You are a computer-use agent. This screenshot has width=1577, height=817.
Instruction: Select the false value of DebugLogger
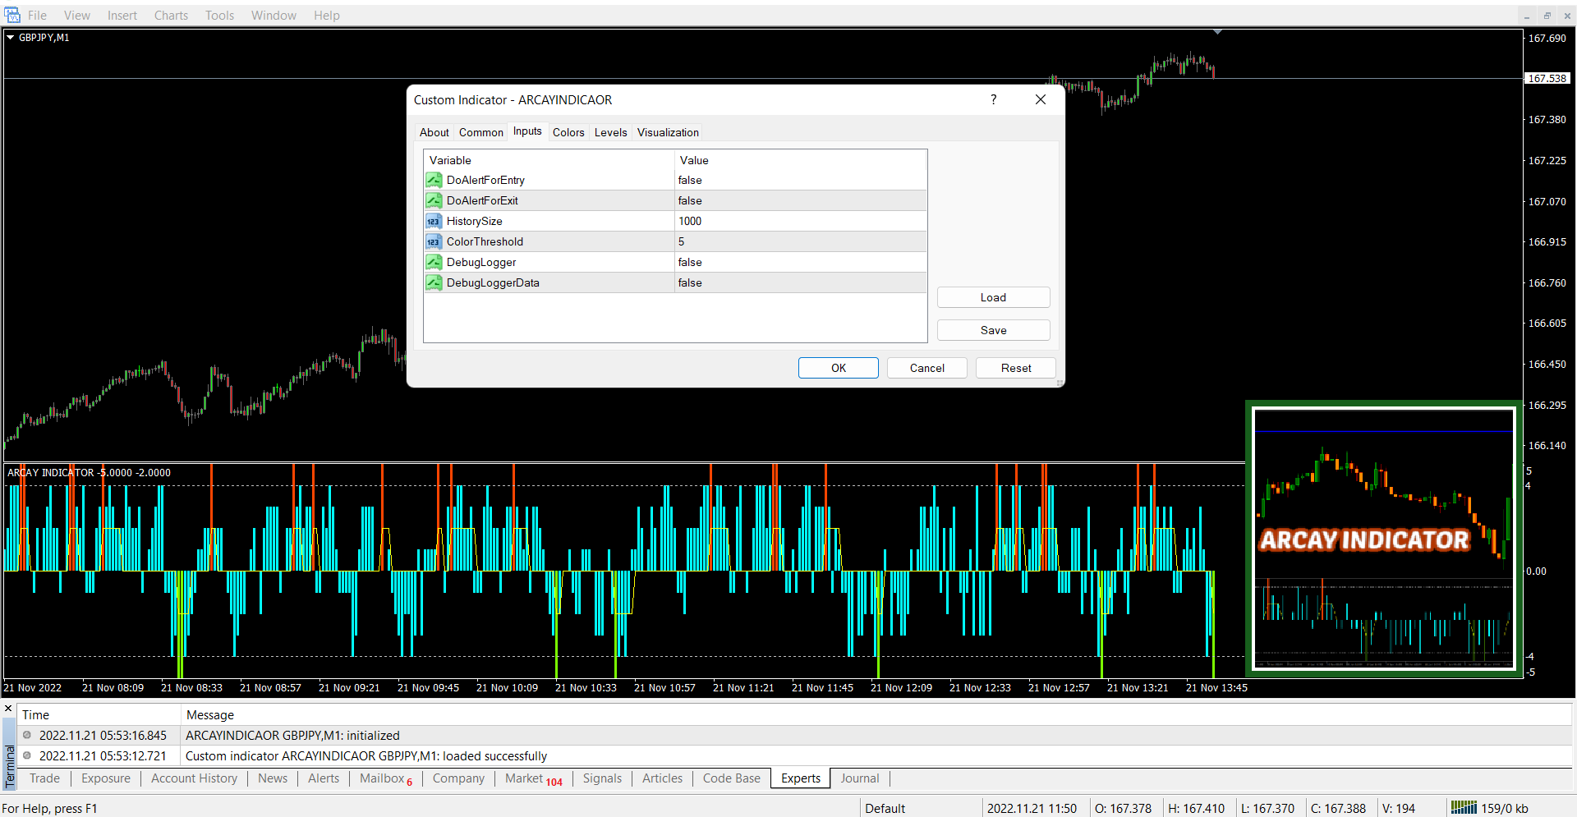pyautogui.click(x=690, y=262)
